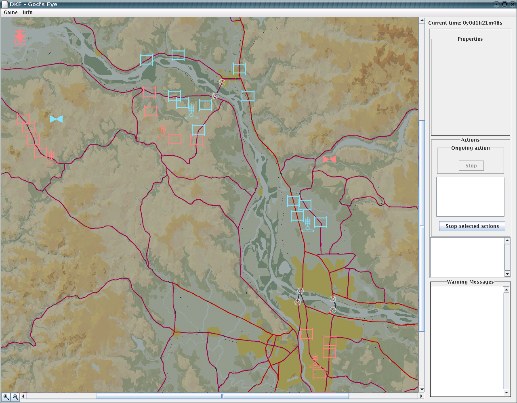Click the zoom out magnifier button
This screenshot has width=517, height=403.
click(x=15, y=397)
